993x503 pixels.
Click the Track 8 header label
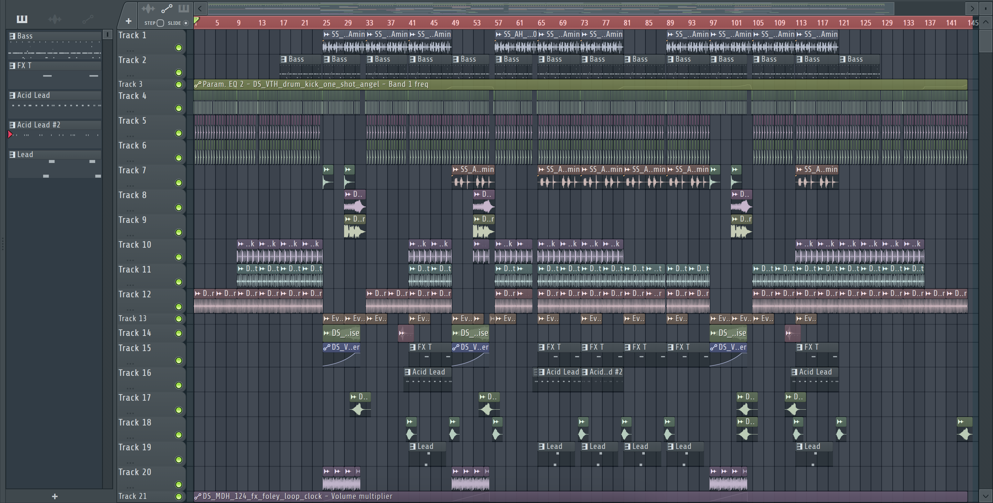[132, 195]
